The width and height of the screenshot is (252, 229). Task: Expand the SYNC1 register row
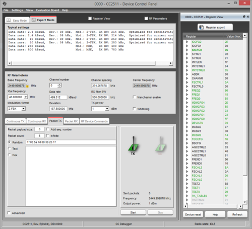(x=187, y=54)
